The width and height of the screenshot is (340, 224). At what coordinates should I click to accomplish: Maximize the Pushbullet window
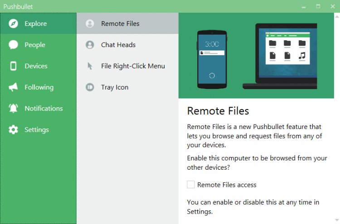(x=318, y=6)
